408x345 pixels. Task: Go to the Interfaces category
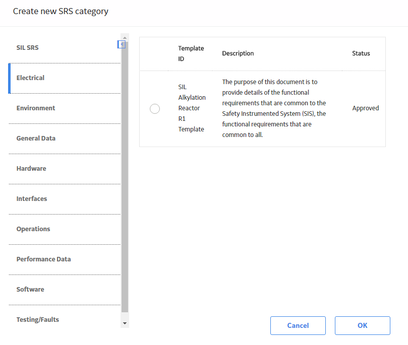(x=65, y=199)
